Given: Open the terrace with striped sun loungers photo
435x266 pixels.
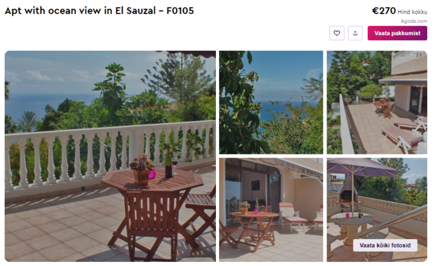Looking at the screenshot, I should 377,102.
